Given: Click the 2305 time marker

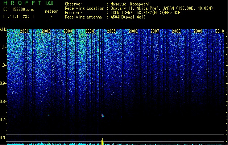Looking at the screenshot, I should tap(111, 31).
